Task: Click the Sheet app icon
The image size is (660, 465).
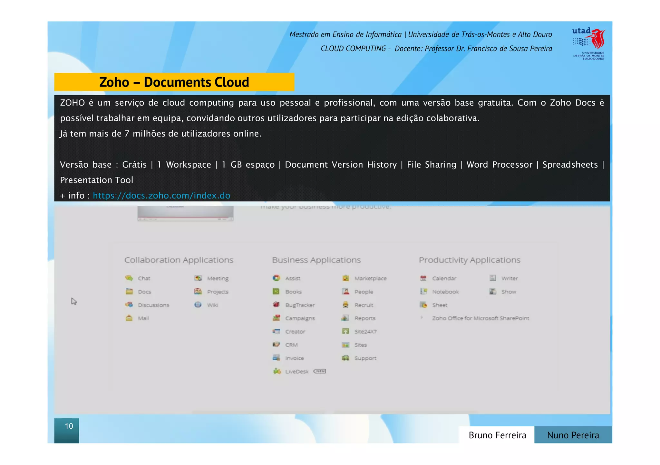Action: 423,305
